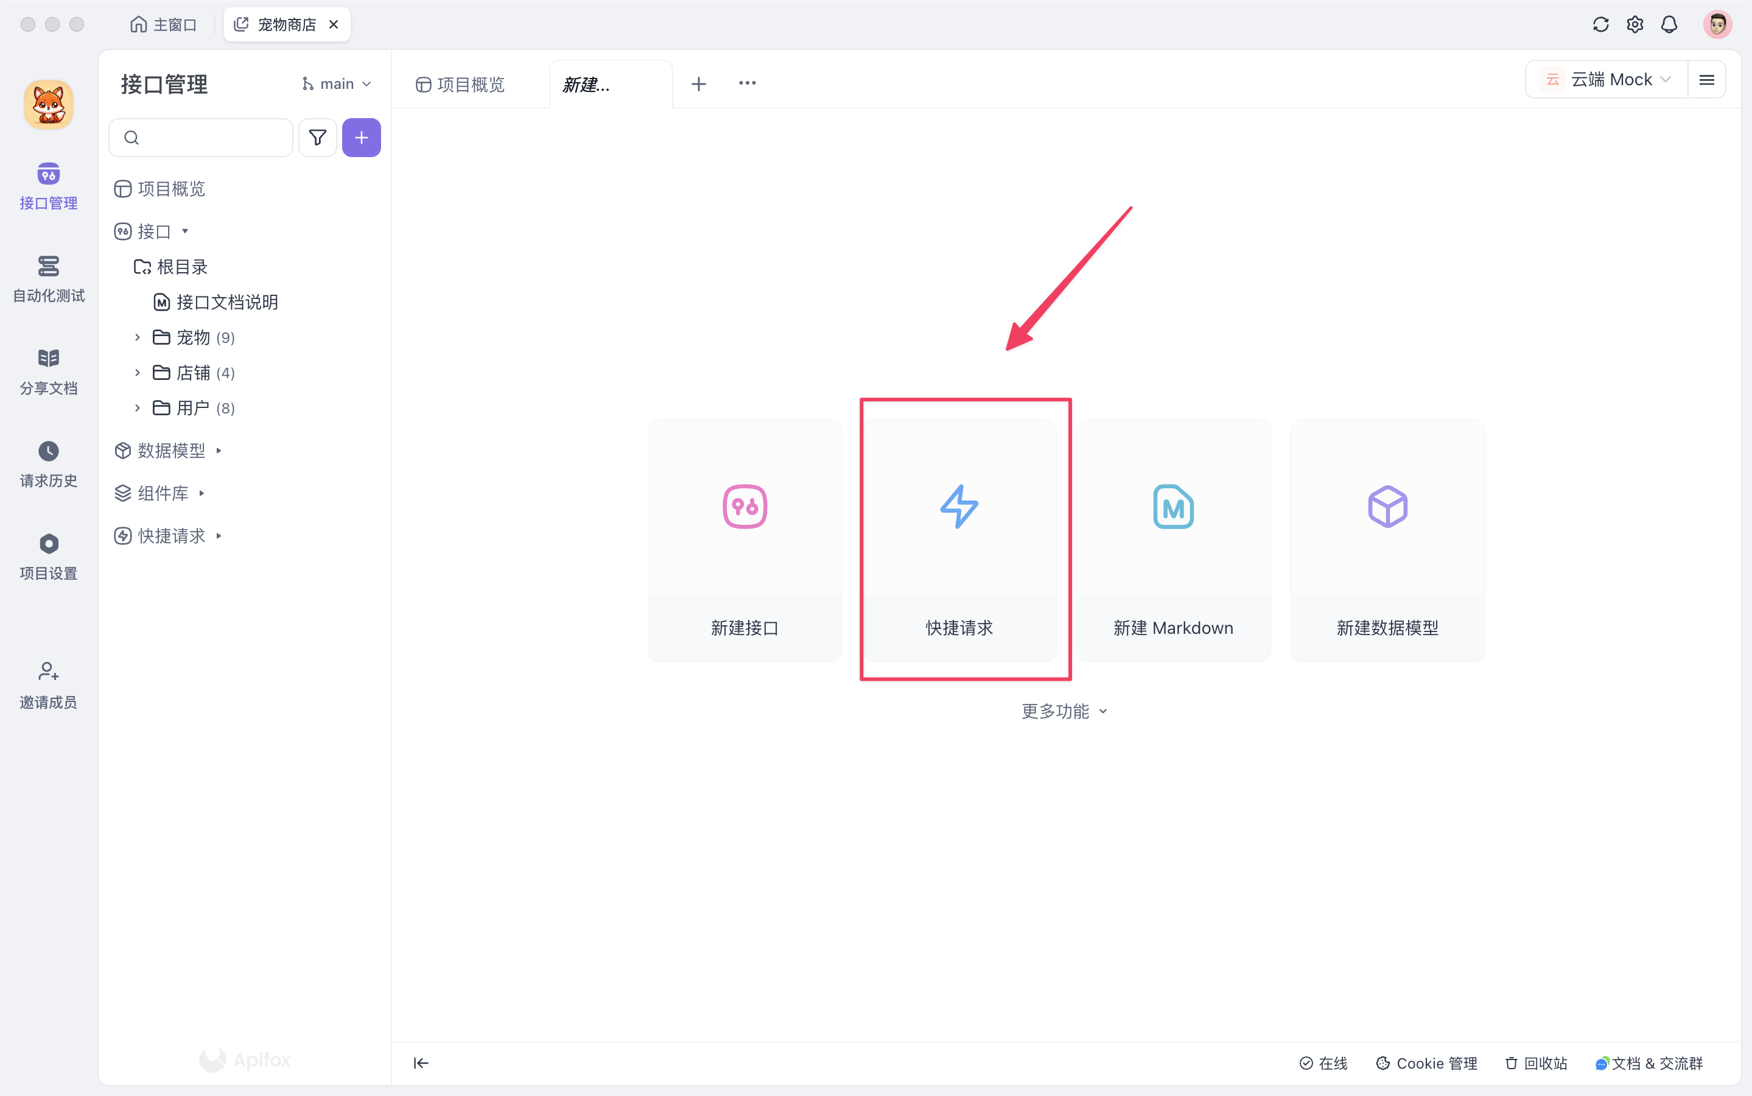Open the main branch dropdown
This screenshot has height=1096, width=1752.
pyautogui.click(x=335, y=83)
